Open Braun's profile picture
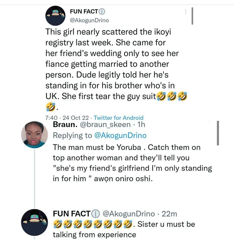The image size is (234, 241). (x=34, y=135)
